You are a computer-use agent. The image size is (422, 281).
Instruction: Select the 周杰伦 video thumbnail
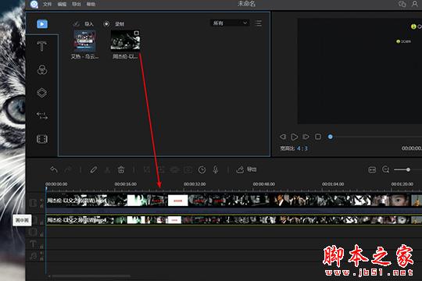coord(125,41)
